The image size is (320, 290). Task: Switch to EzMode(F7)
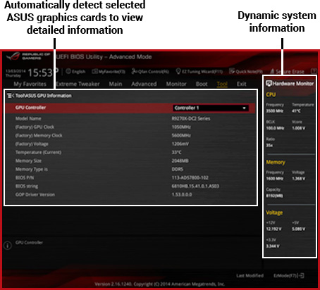[x=289, y=275]
